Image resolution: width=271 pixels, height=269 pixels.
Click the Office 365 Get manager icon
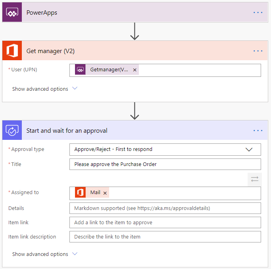(12, 51)
